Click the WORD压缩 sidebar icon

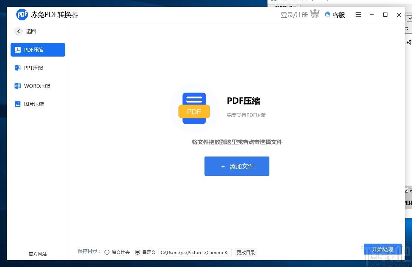17,86
